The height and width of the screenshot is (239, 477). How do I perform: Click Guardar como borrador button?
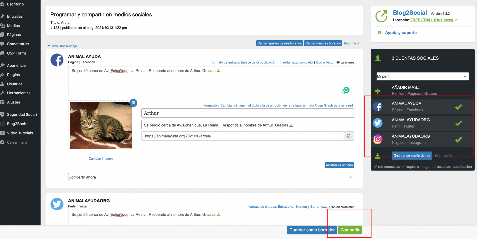coord(312,230)
